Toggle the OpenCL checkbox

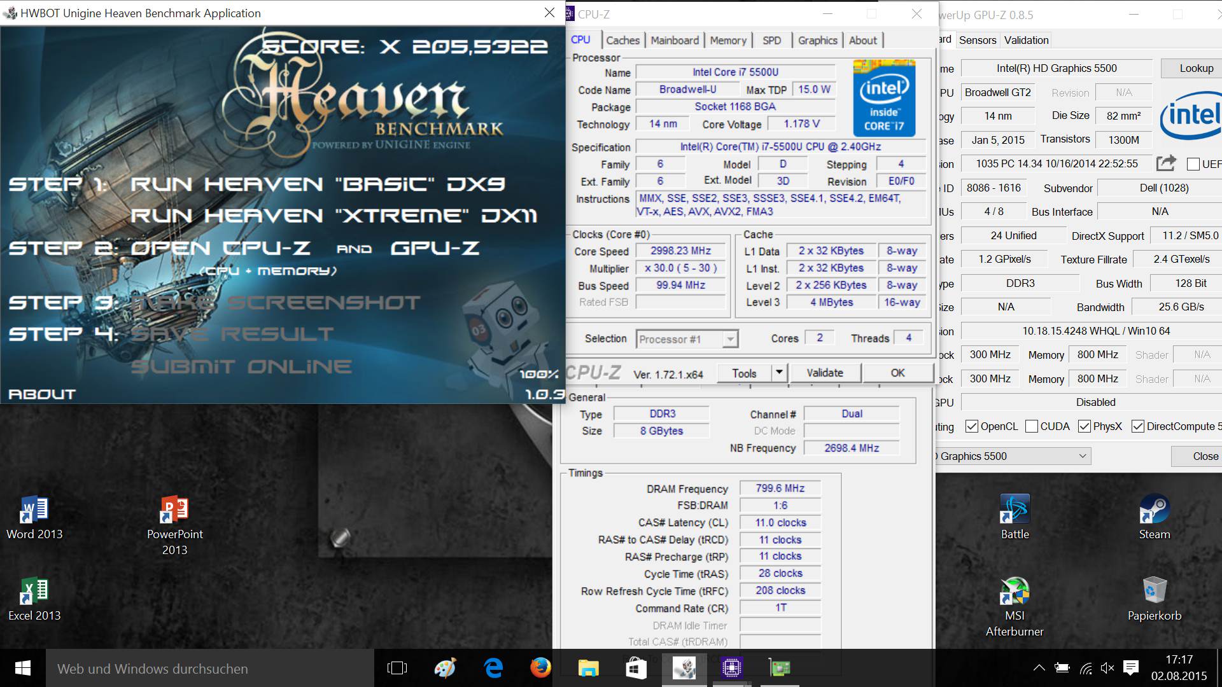(x=971, y=426)
